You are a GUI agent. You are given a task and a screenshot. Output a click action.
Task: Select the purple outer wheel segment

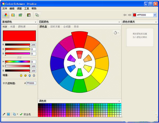point(59,51)
